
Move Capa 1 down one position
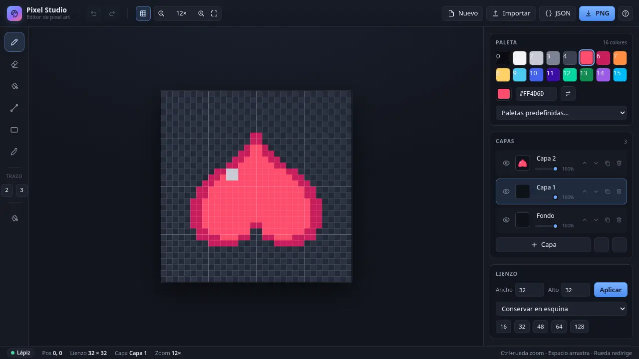(x=596, y=191)
